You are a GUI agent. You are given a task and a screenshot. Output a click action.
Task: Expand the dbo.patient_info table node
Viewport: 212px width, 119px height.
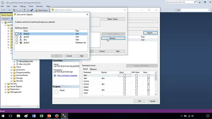click(14, 61)
